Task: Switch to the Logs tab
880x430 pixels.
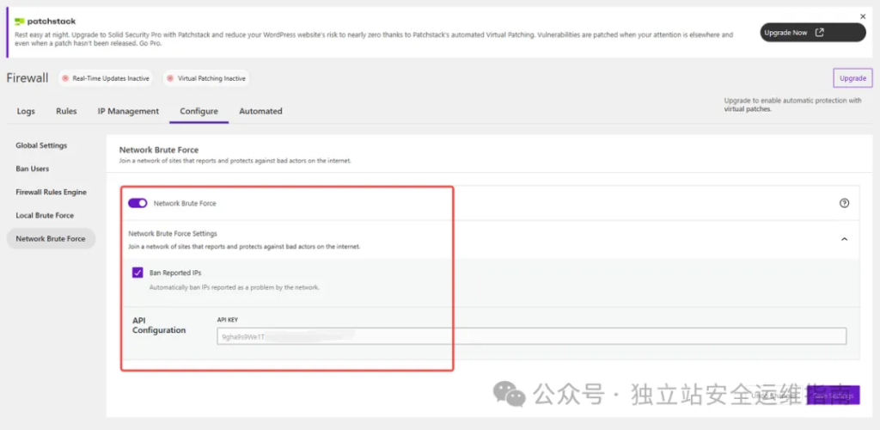Action: [x=26, y=111]
